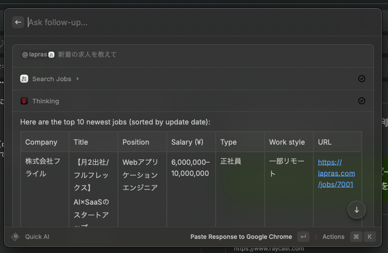Screen dimensions: 388x253
Task: Click the 'Here are the top 10 newest jobs' text
Action: click(x=115, y=122)
